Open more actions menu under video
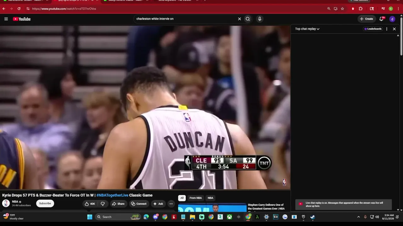This screenshot has width=403, height=226. (171, 204)
